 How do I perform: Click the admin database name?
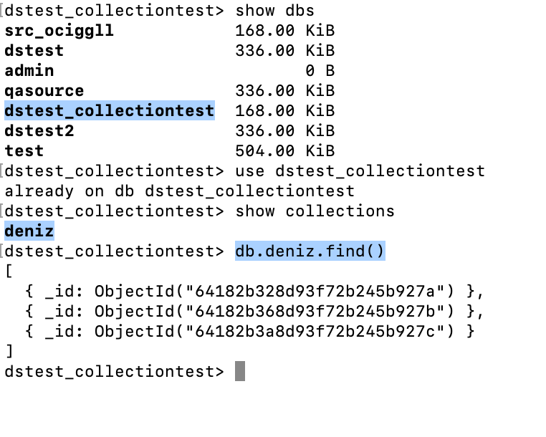coord(29,71)
